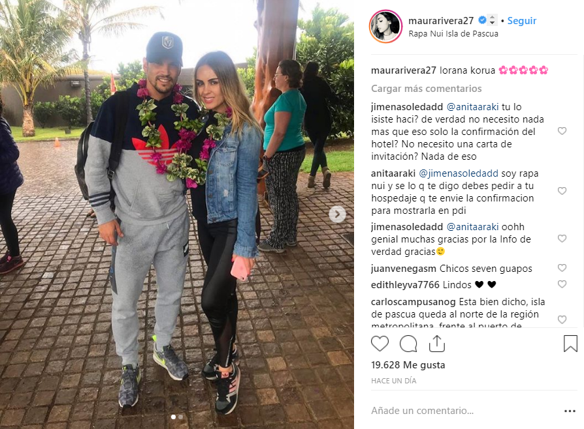Share the post using the upload arrow

tap(437, 344)
